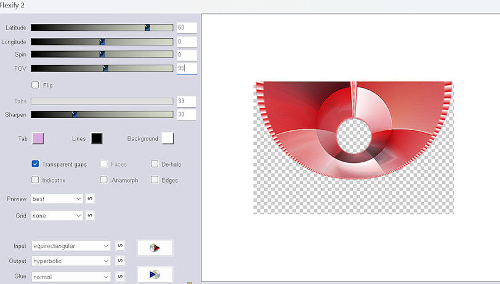Click the blue arrow disc button
The image size is (500, 284).
coord(155,274)
